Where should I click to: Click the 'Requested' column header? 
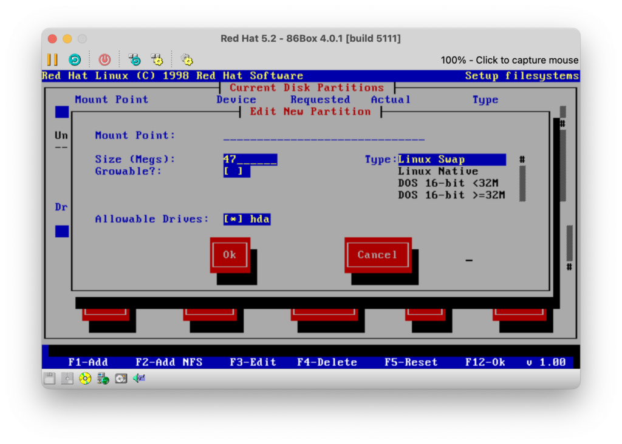(x=321, y=100)
